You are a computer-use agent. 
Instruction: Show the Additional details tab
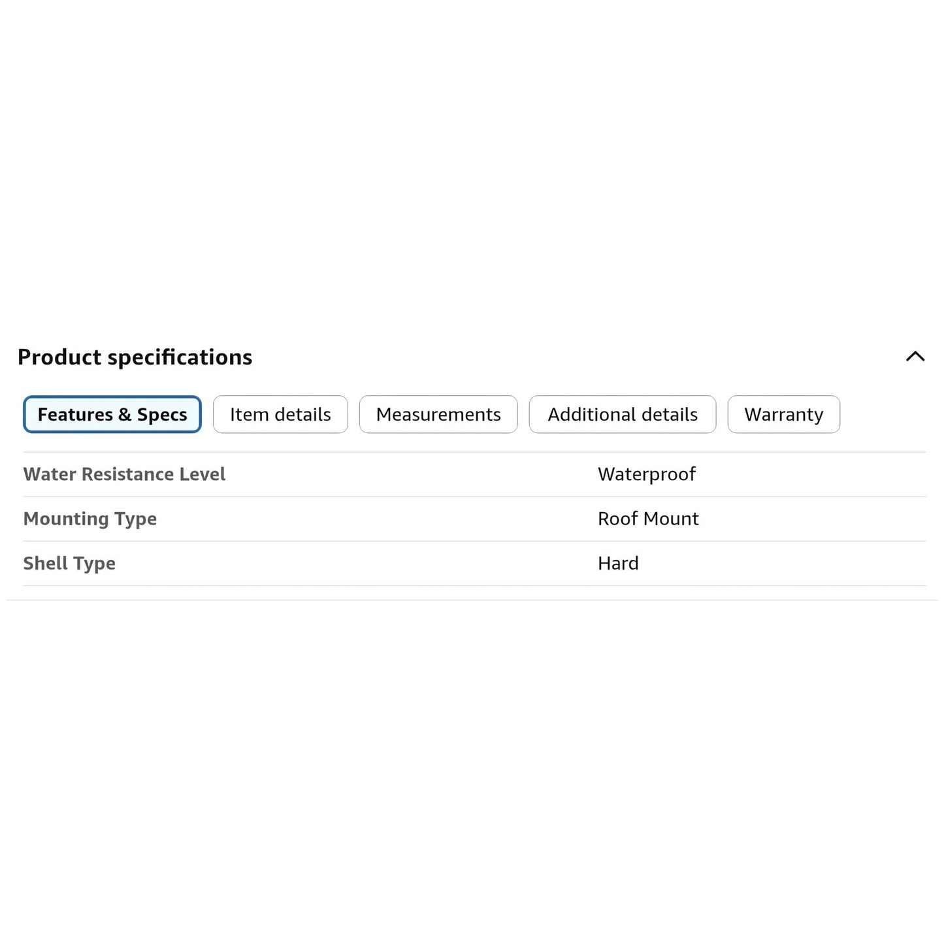623,414
